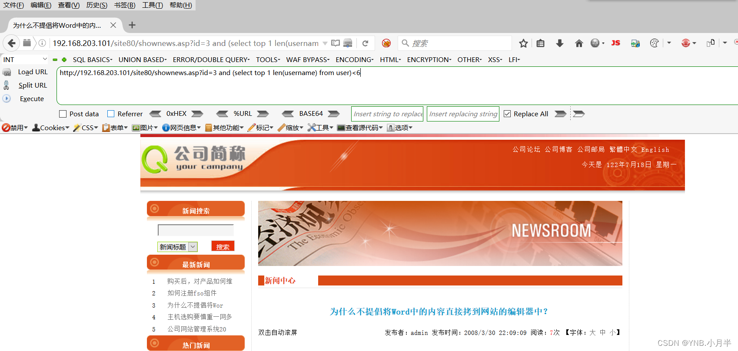Switch to English site link

pyautogui.click(x=655, y=150)
